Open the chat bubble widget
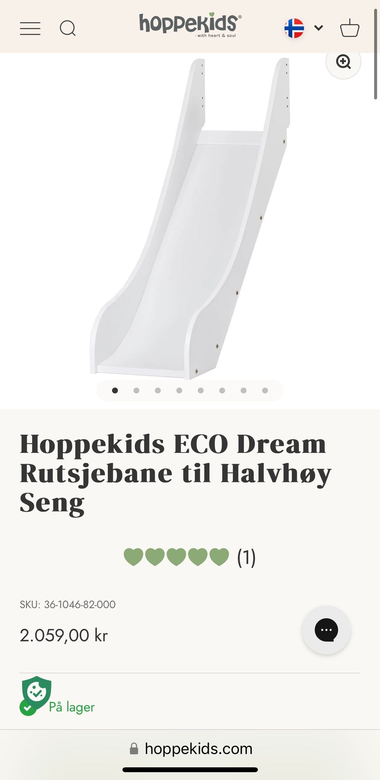 (x=326, y=630)
